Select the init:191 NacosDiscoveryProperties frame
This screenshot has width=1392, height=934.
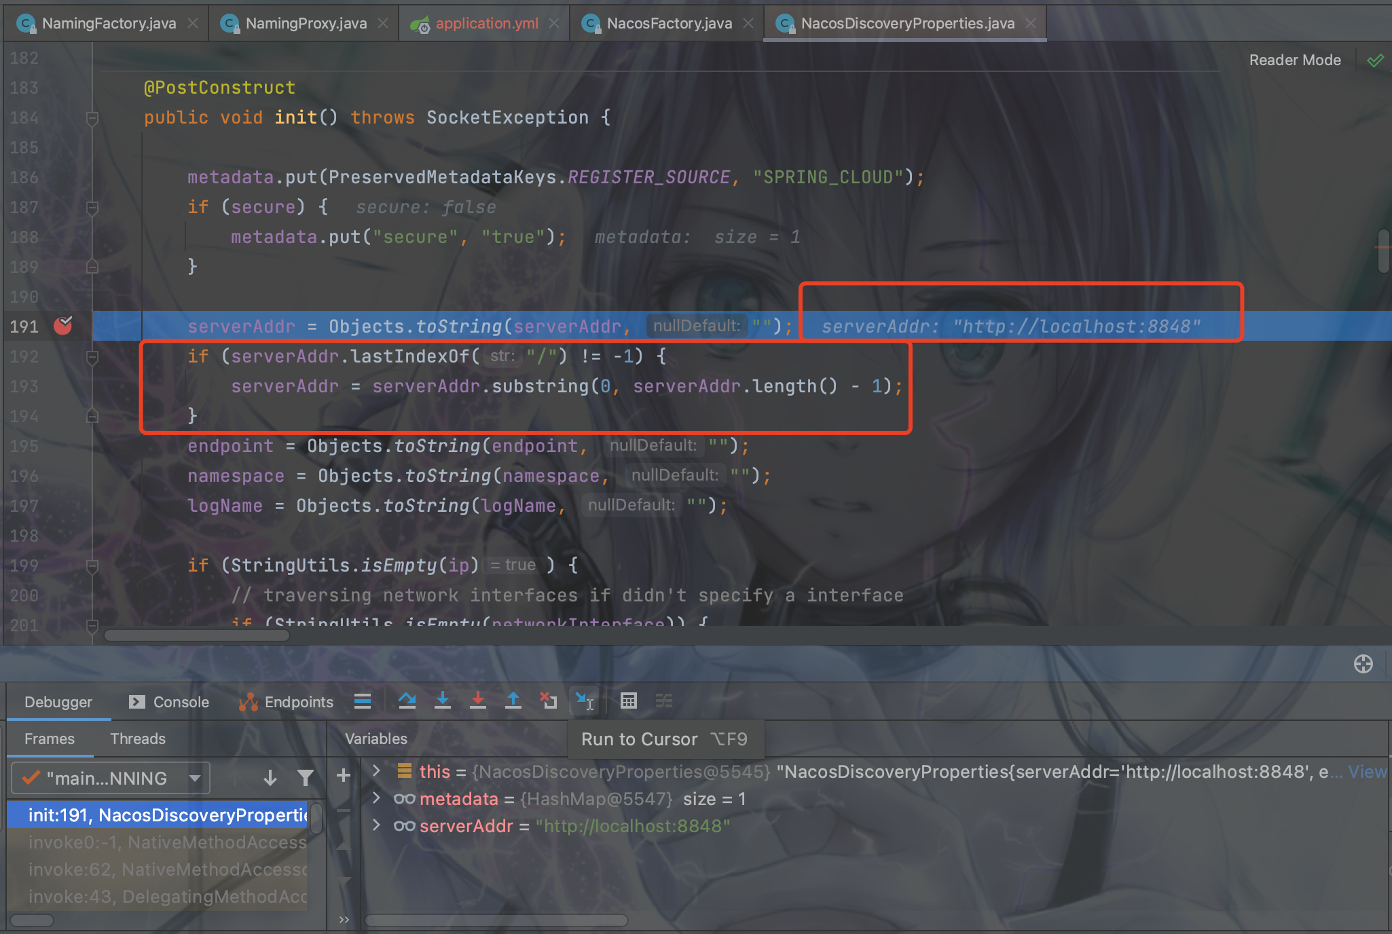[x=157, y=815]
